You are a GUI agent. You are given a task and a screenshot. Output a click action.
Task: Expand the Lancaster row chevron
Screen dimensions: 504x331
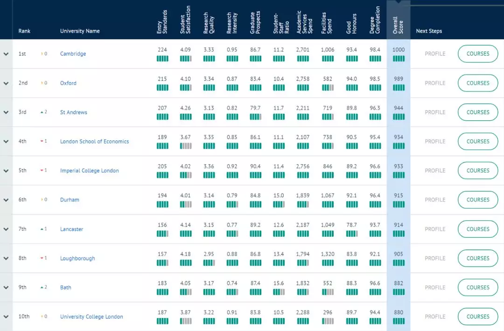click(x=6, y=229)
